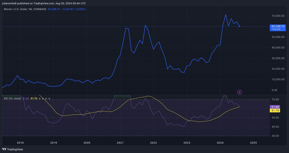Screen dimensions: 289x153
Task: Click the 60,288.75 price in the chart header
Action: point(54,9)
